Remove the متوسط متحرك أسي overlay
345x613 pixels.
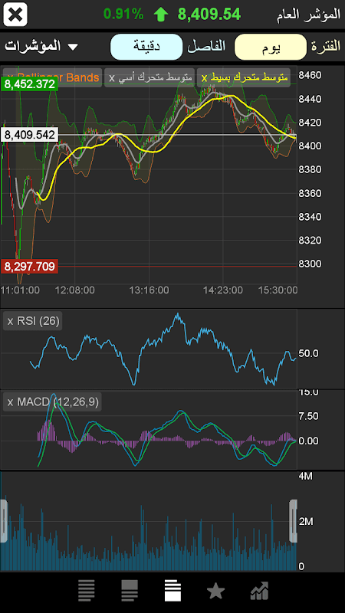click(x=111, y=78)
